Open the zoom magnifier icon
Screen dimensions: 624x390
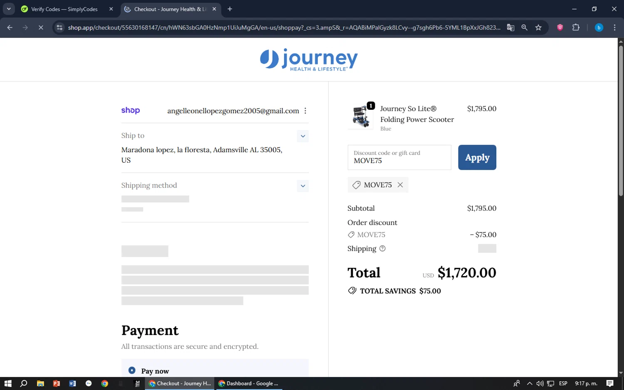point(524,27)
